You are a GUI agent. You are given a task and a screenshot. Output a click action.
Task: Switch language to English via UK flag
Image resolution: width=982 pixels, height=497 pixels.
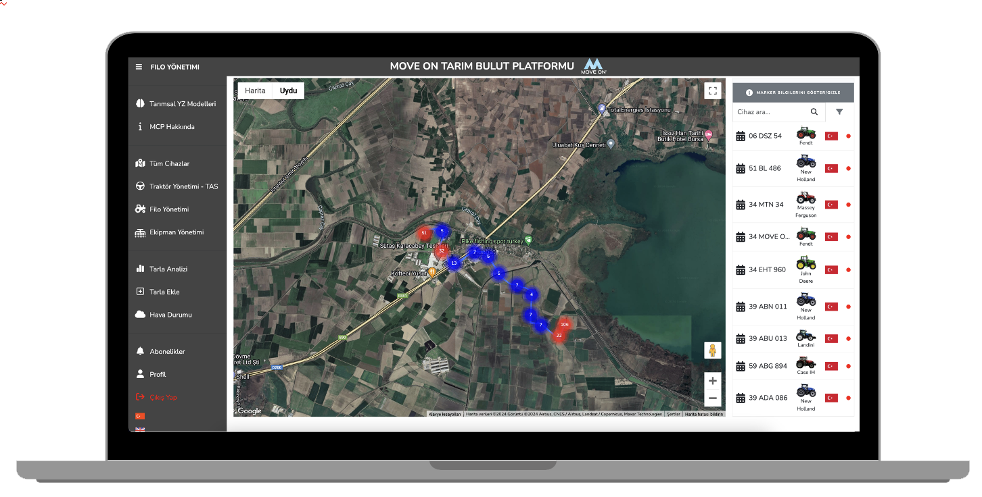pos(140,429)
